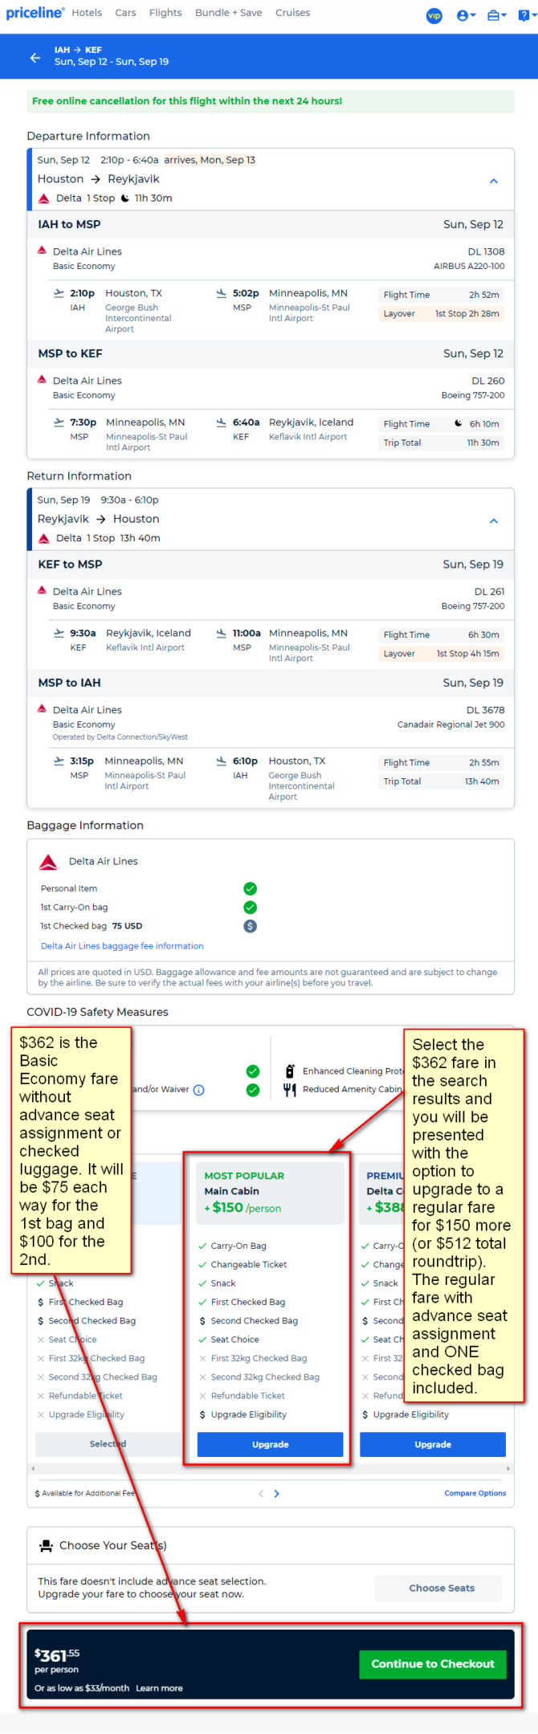Click the Compare Options link
The width and height of the screenshot is (538, 1734).
pos(475,1493)
